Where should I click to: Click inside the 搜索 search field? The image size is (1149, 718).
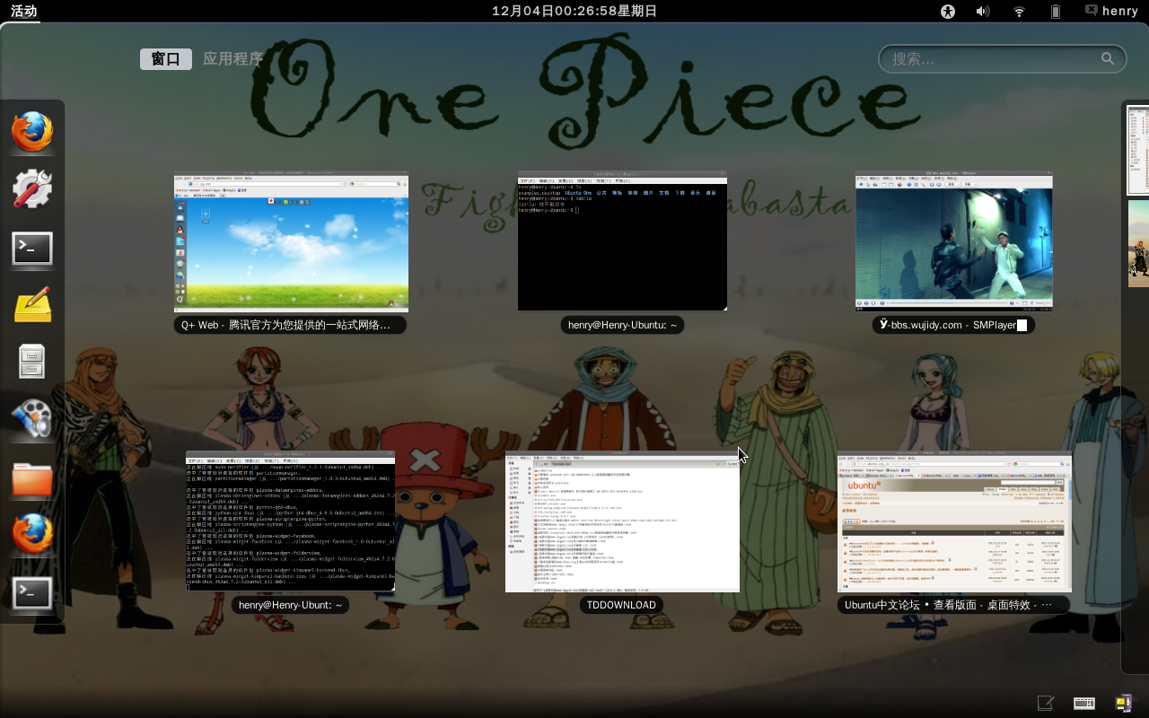pos(1002,58)
